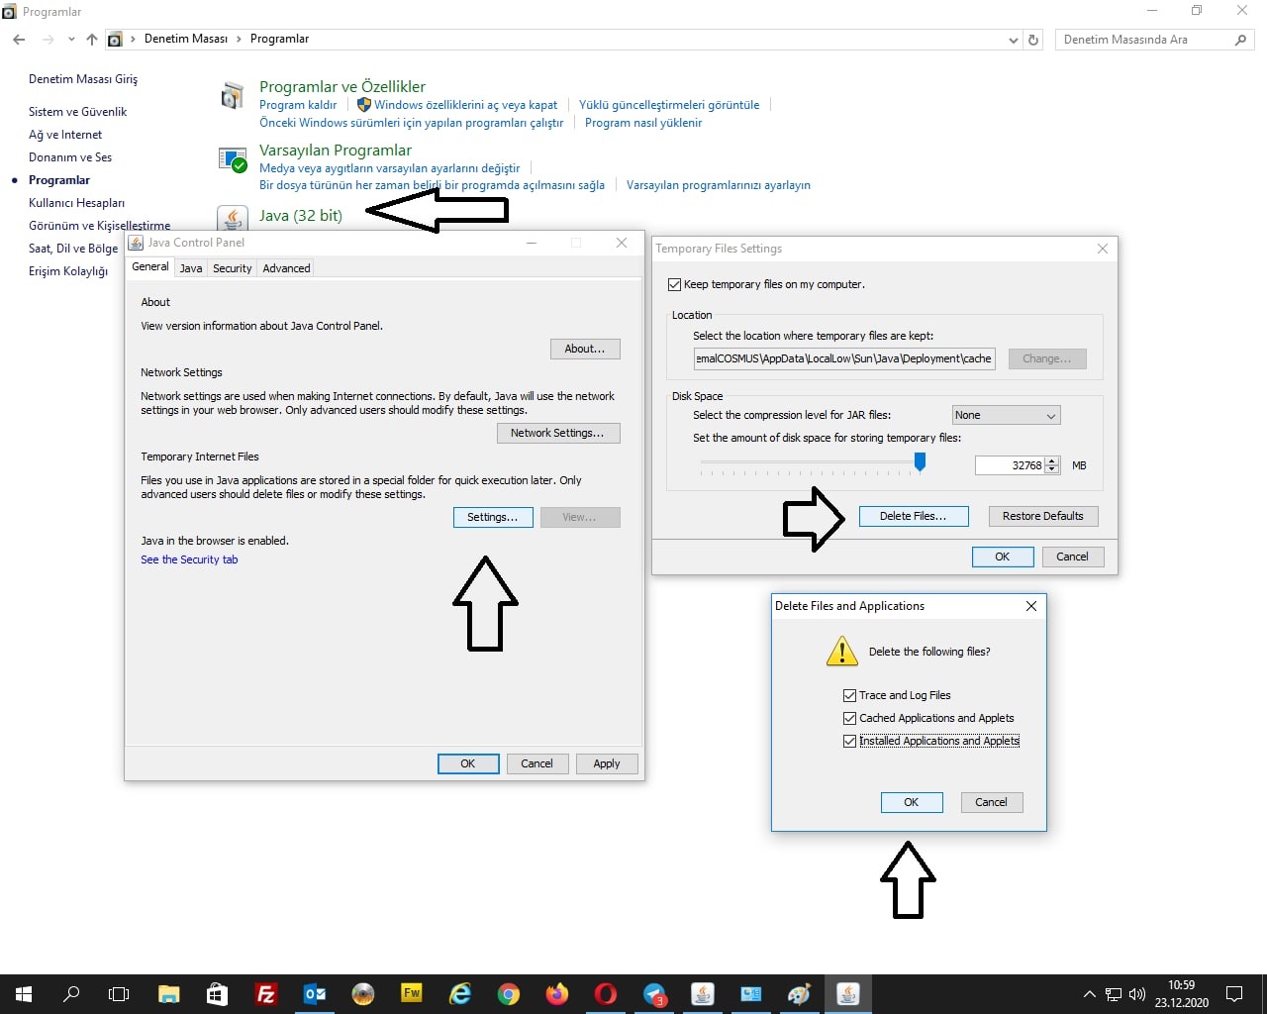Viewport: 1267px width, 1014px height.
Task: Go up one level in Control Panel
Action: coord(91,40)
